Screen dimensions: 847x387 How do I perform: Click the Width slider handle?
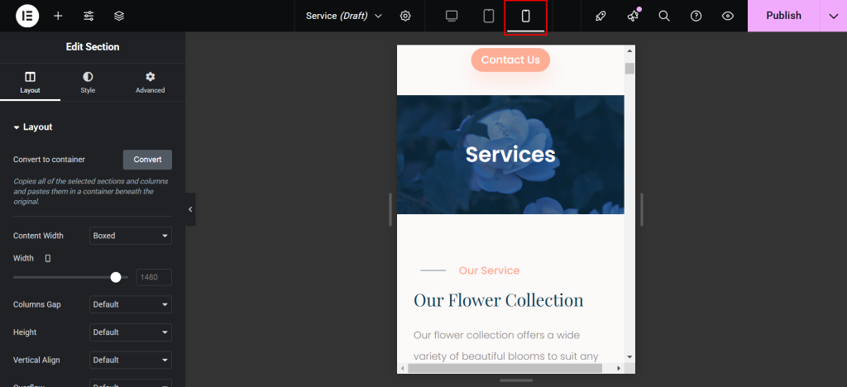[116, 278]
